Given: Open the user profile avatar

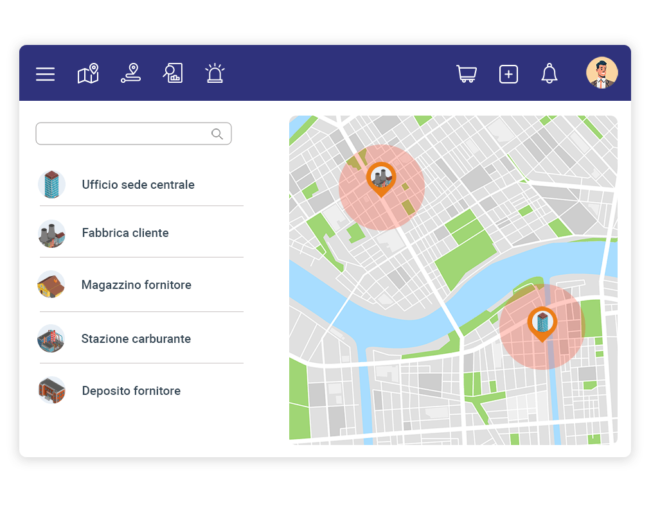Looking at the screenshot, I should pos(602,73).
